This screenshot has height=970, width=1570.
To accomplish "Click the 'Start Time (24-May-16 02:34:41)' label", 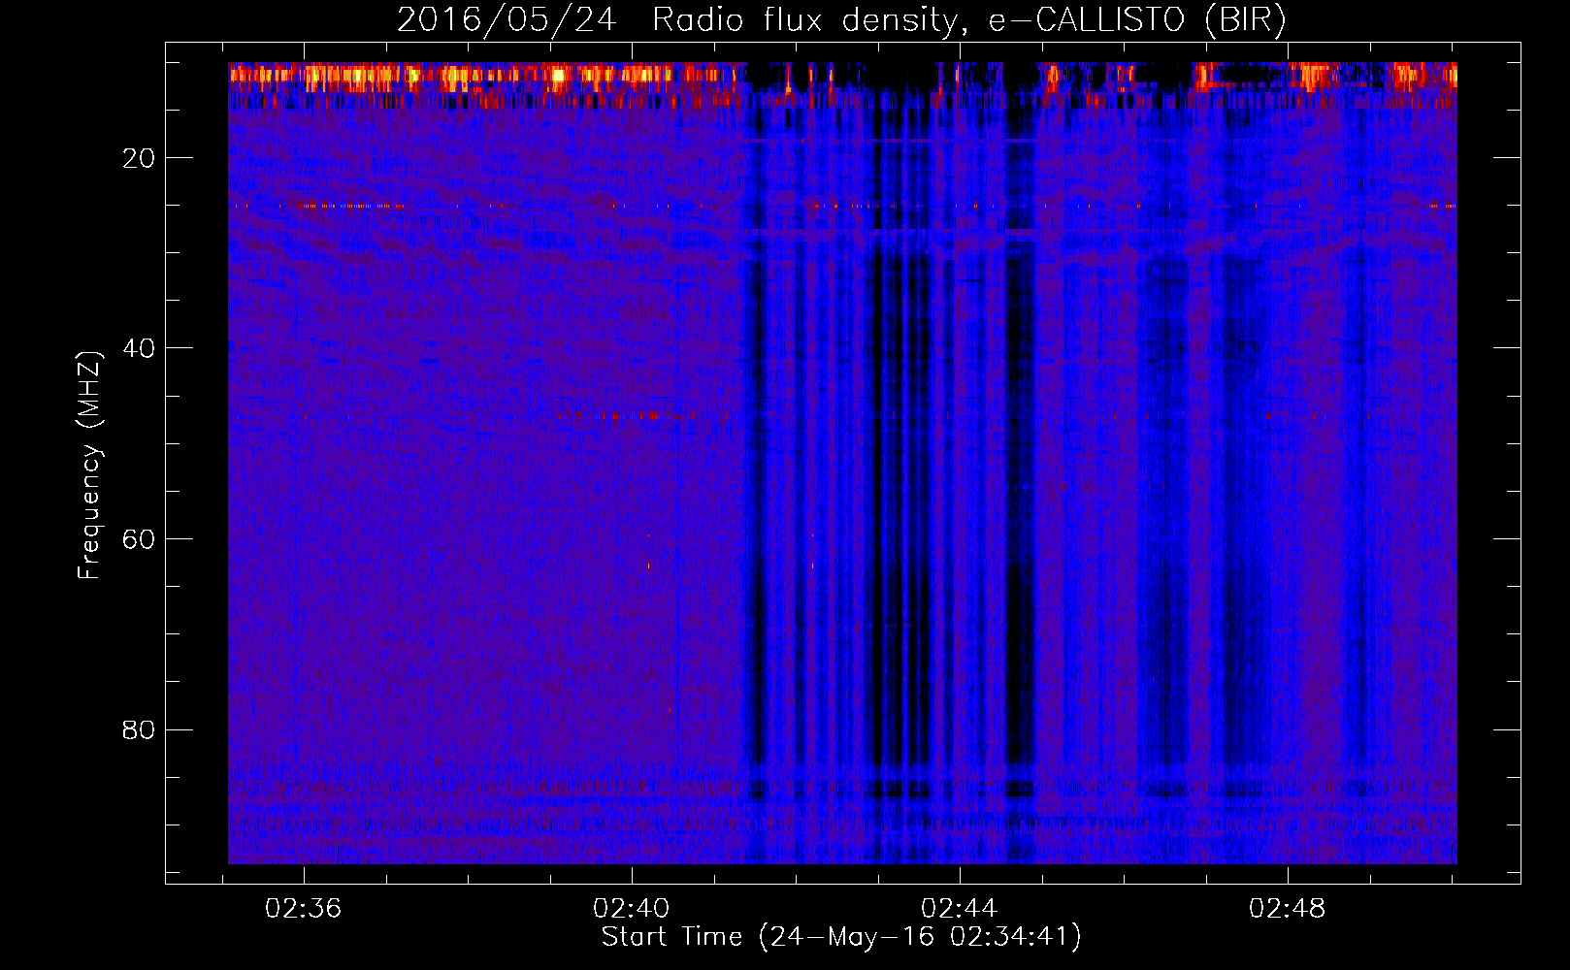I will [x=841, y=937].
